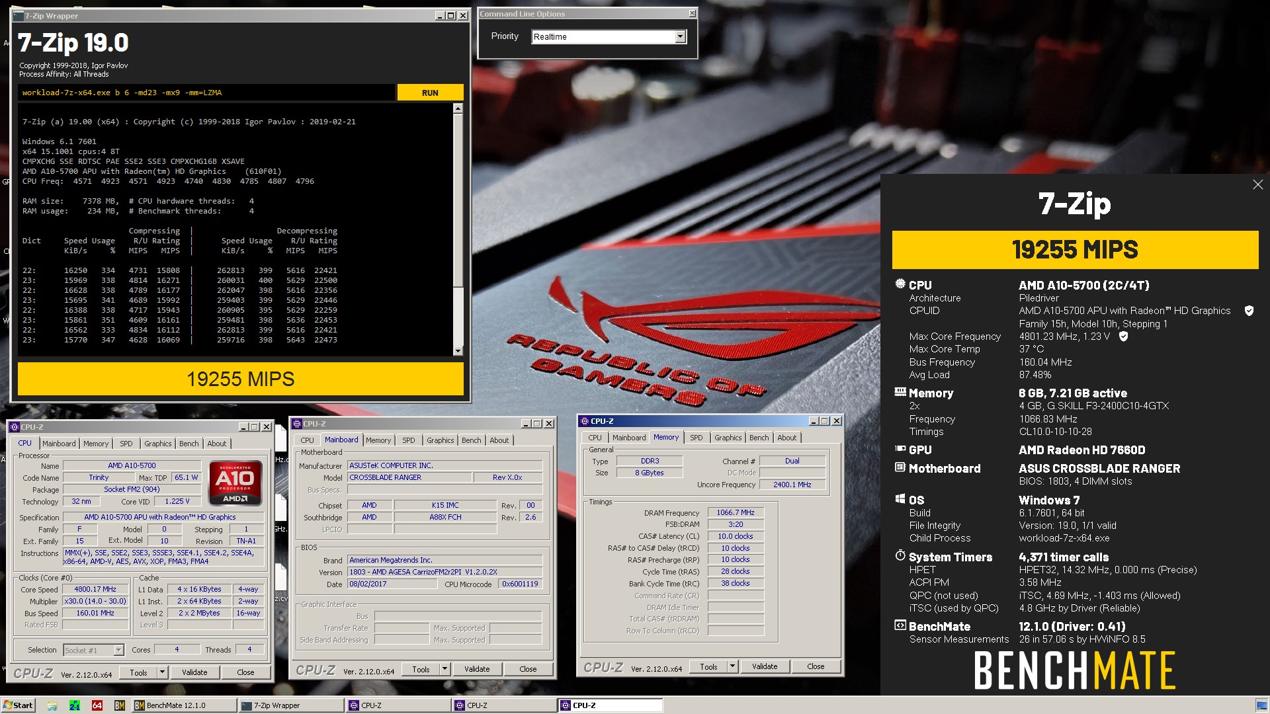The image size is (1270, 714).
Task: Click the CROSSBLADE RANGER model field
Action: [410, 477]
